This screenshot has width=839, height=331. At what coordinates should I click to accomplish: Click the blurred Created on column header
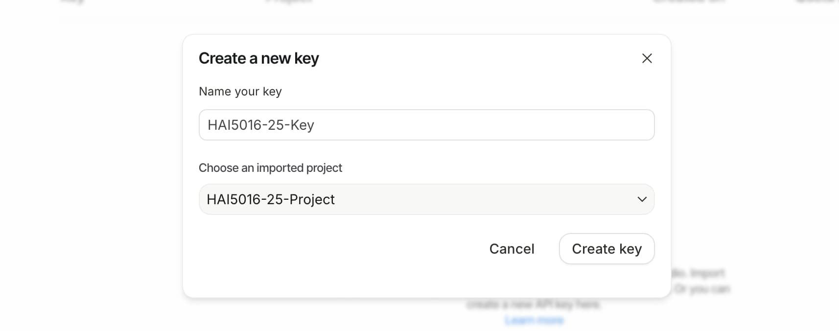pos(689,1)
